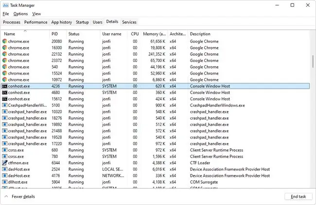This screenshot has width=316, height=205.
Task: Click Chrome icon of PID 10972 row
Action: click(5, 80)
